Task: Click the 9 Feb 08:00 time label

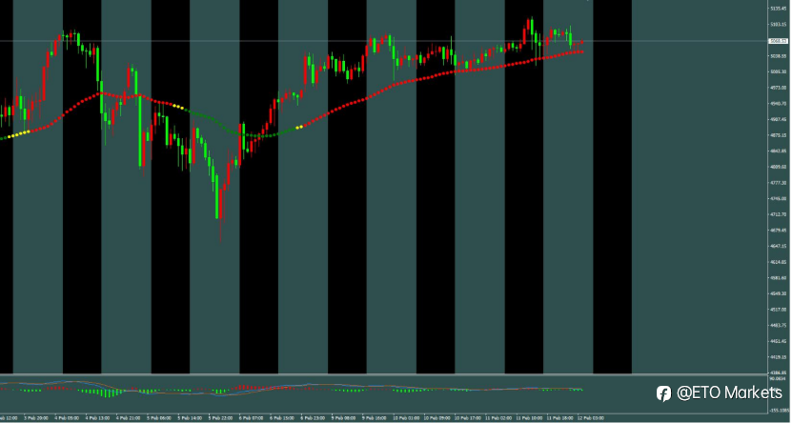Action: point(343,418)
